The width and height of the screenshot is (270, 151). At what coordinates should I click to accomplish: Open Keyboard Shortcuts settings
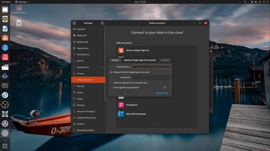pyautogui.click(x=88, y=118)
